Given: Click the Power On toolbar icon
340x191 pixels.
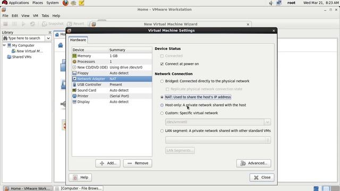Looking at the screenshot, I should [x=23, y=24].
